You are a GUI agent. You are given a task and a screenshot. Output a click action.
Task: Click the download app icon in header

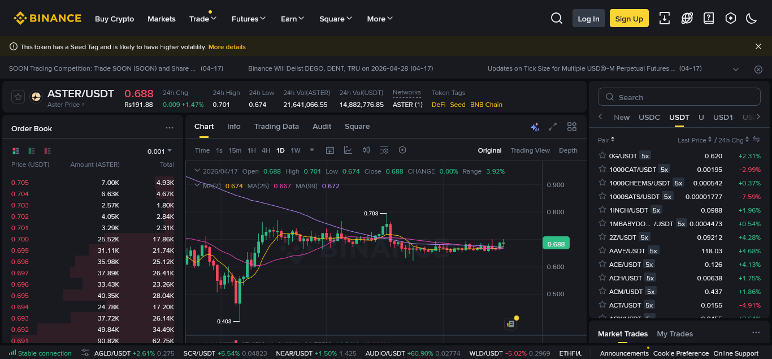[x=665, y=18]
